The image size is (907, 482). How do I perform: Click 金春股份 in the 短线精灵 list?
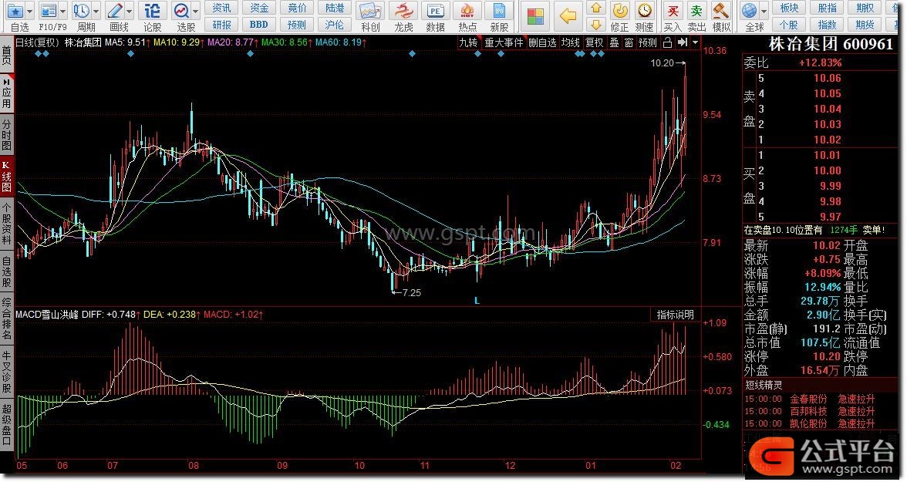[x=808, y=399]
